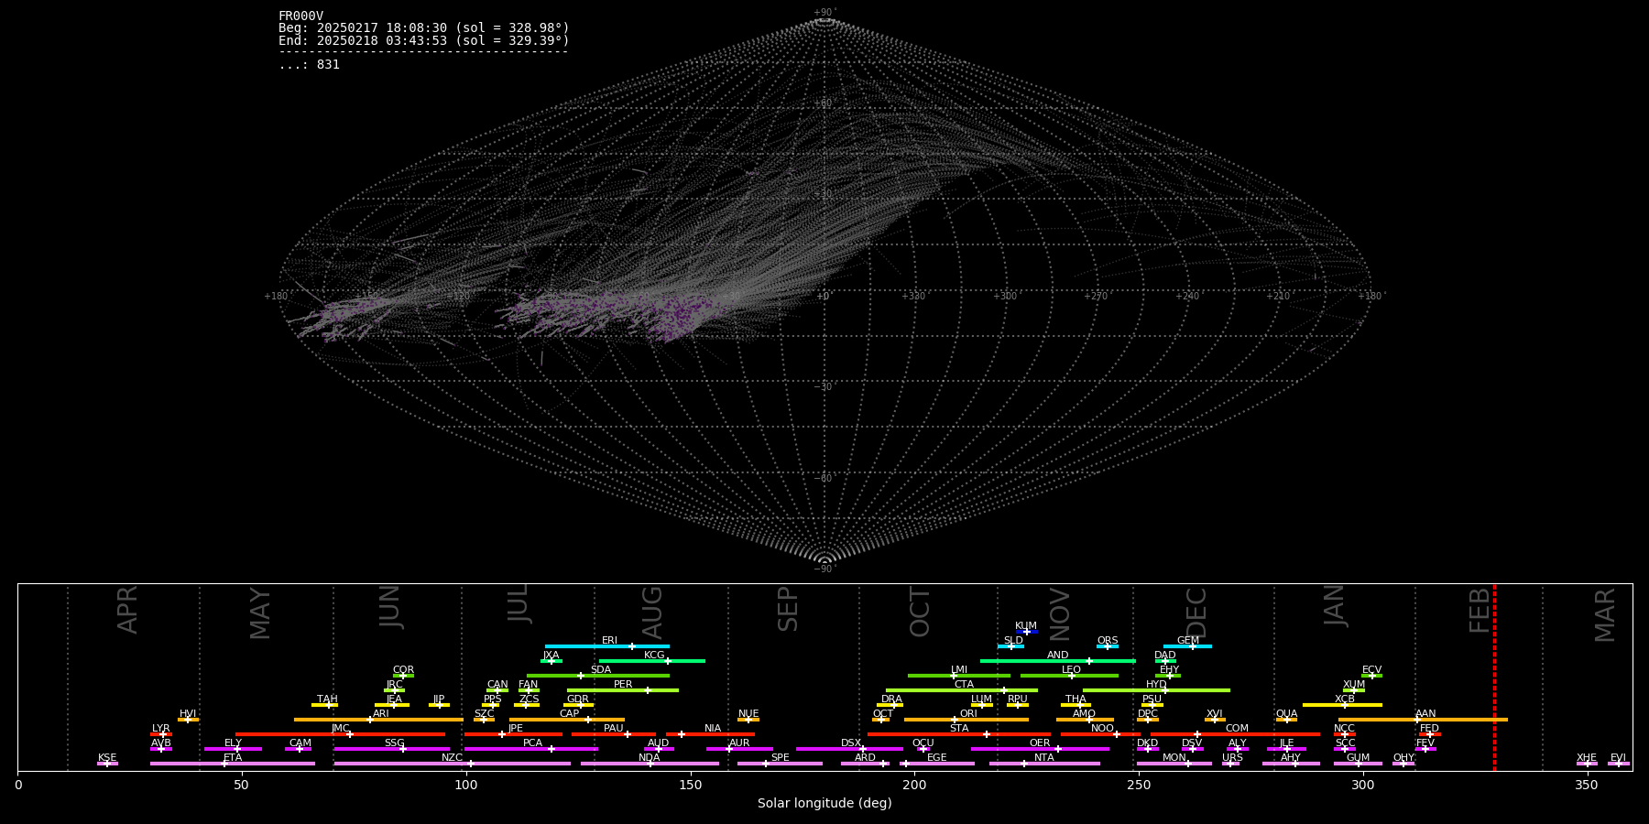Select the URS shower label
The image size is (1649, 824).
(x=1232, y=757)
